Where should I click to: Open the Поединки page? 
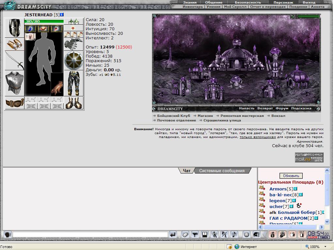click(298, 7)
